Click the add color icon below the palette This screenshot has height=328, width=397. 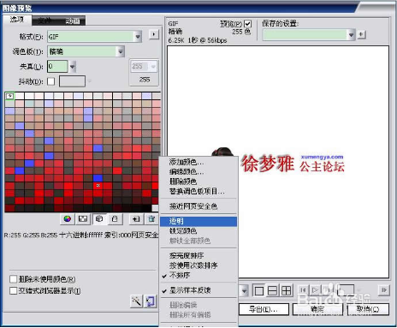tap(136, 219)
